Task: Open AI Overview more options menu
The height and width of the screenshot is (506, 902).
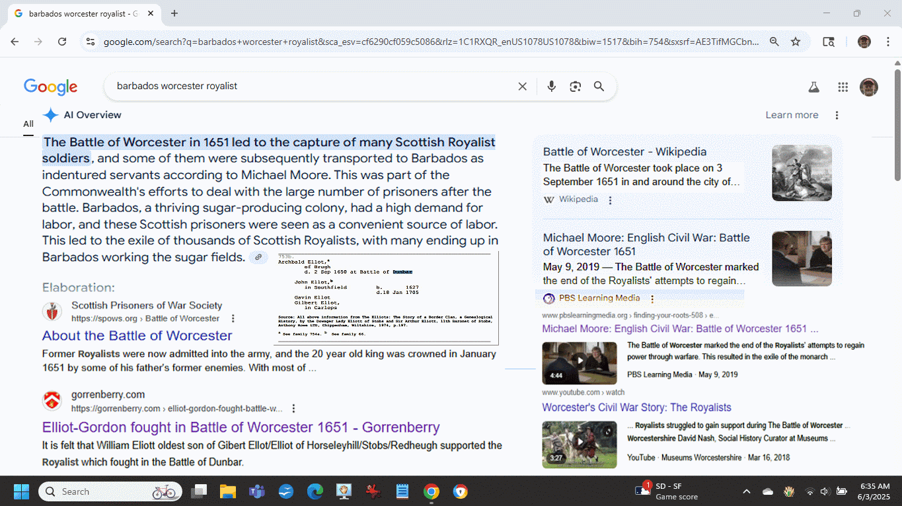Action: [x=837, y=115]
